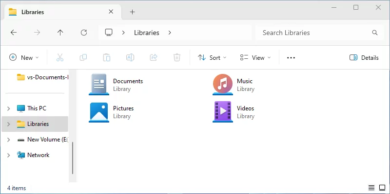The image size is (390, 194).
Task: Click the Share icon in toolbar
Action: tap(154, 57)
